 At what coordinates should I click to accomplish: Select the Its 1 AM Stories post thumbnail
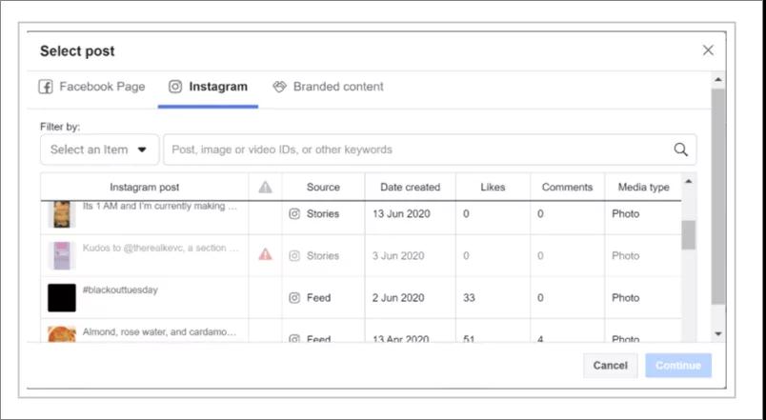coord(62,214)
